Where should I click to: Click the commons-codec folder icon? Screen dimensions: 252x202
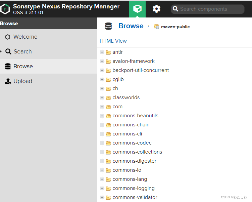coord(108,143)
